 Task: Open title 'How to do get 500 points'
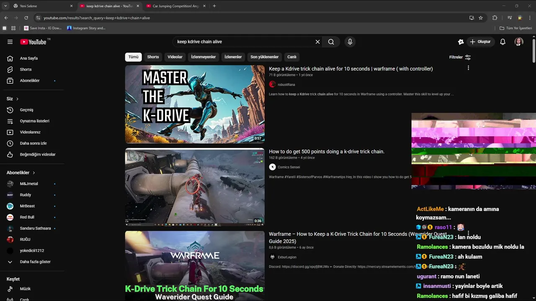[326, 152]
